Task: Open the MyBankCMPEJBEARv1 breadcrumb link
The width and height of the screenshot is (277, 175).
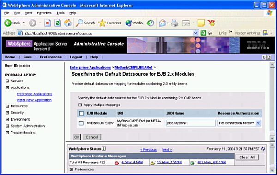Action: 133,67
